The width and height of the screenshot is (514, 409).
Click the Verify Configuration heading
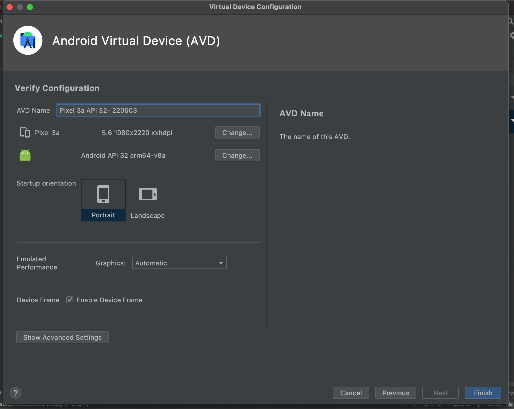57,88
